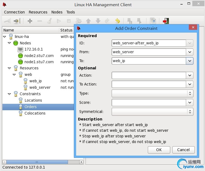Collapse the Nodes tree branch

[x=9, y=43]
